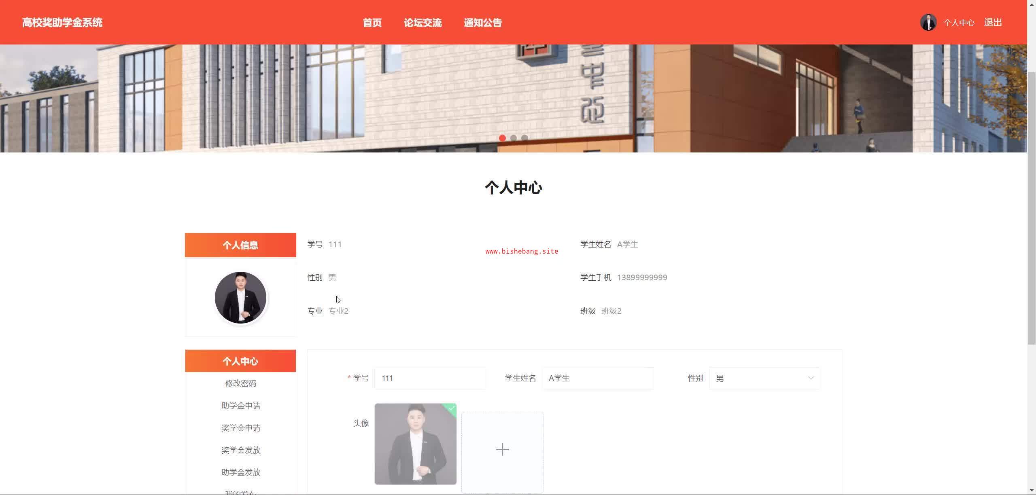
Task: Click the uploaded avatar photo thumbnail
Action: pyautogui.click(x=415, y=444)
